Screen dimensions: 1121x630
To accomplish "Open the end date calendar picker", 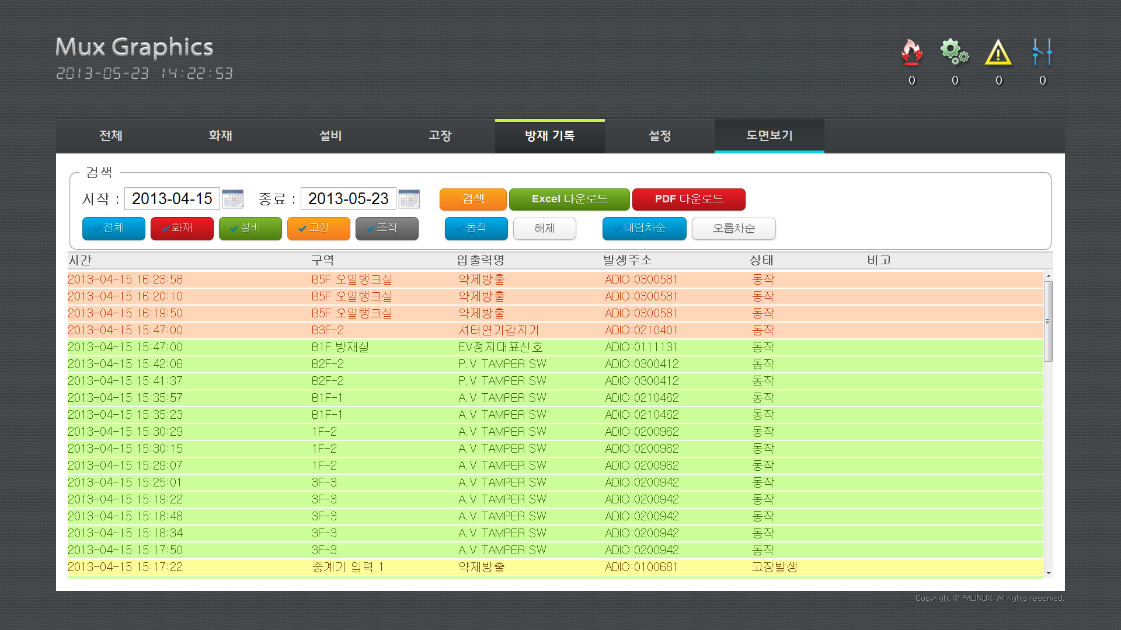I will point(409,199).
